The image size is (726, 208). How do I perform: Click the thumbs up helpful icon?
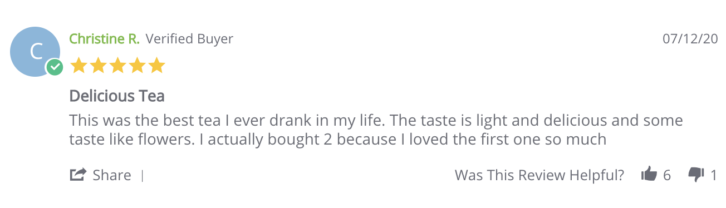point(649,175)
